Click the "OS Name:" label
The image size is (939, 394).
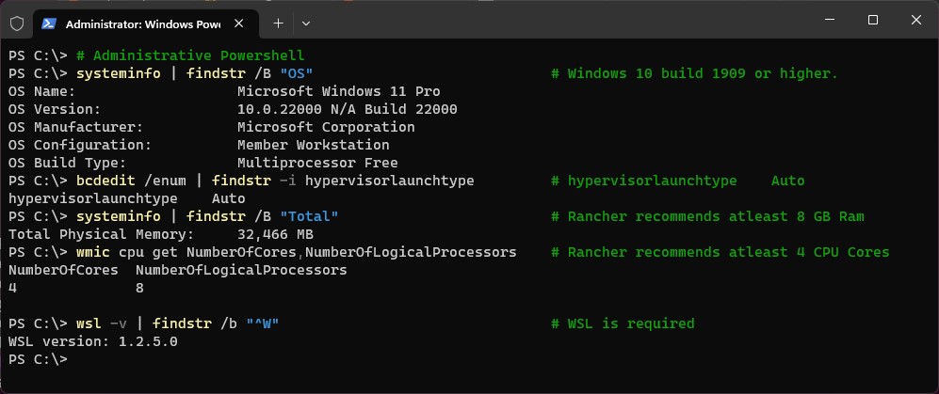pos(42,91)
